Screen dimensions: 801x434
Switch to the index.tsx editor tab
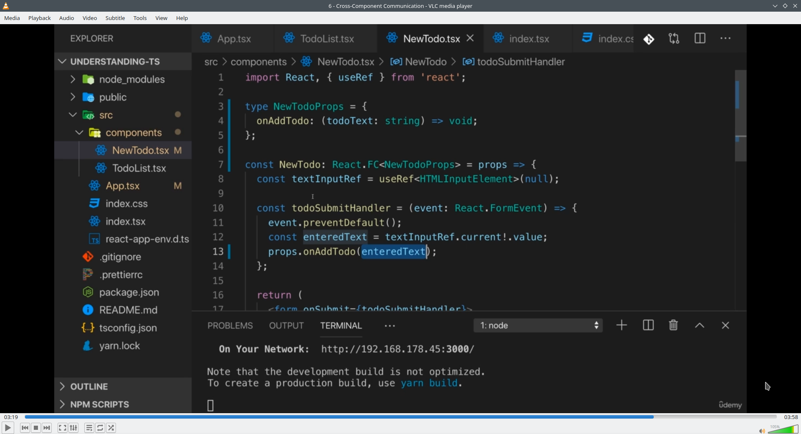(x=528, y=38)
